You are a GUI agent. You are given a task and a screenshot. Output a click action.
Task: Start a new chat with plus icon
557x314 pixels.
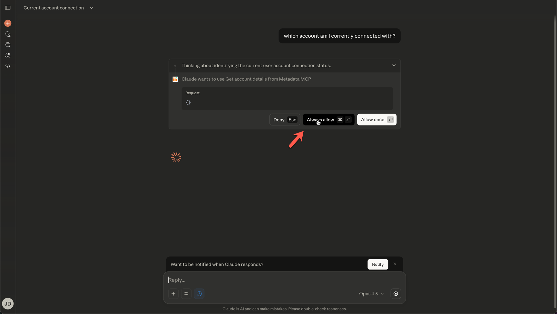click(x=8, y=23)
